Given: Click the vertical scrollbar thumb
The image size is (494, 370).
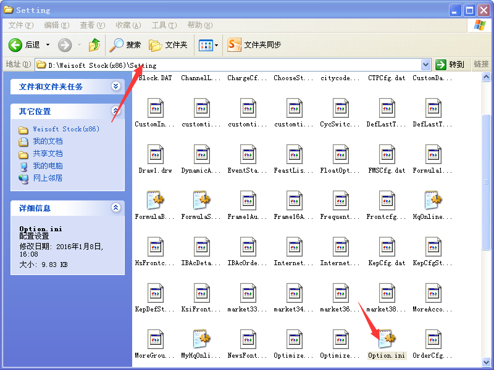Looking at the screenshot, I should 486,183.
